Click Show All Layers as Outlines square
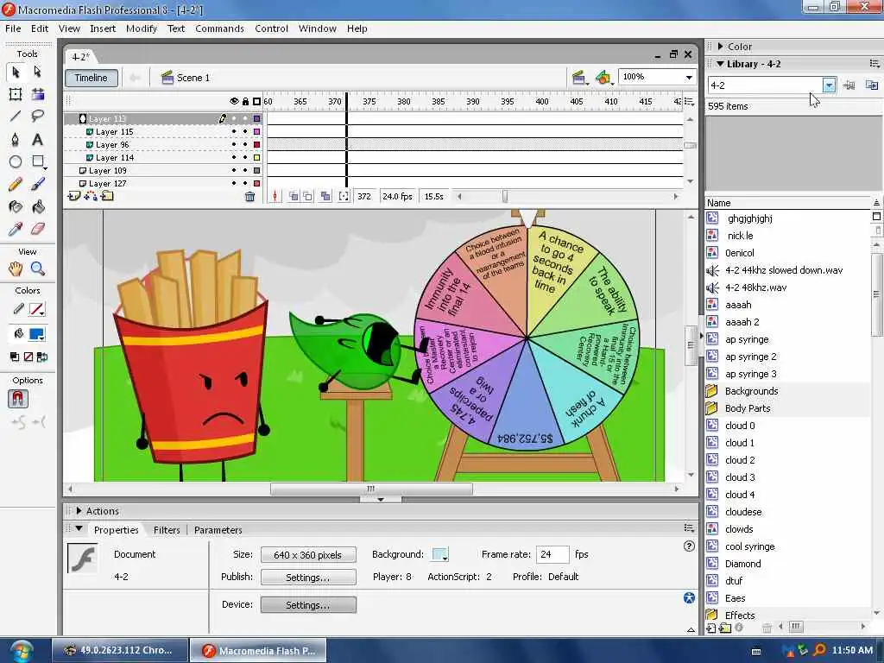Image resolution: width=884 pixels, height=663 pixels. tap(256, 102)
